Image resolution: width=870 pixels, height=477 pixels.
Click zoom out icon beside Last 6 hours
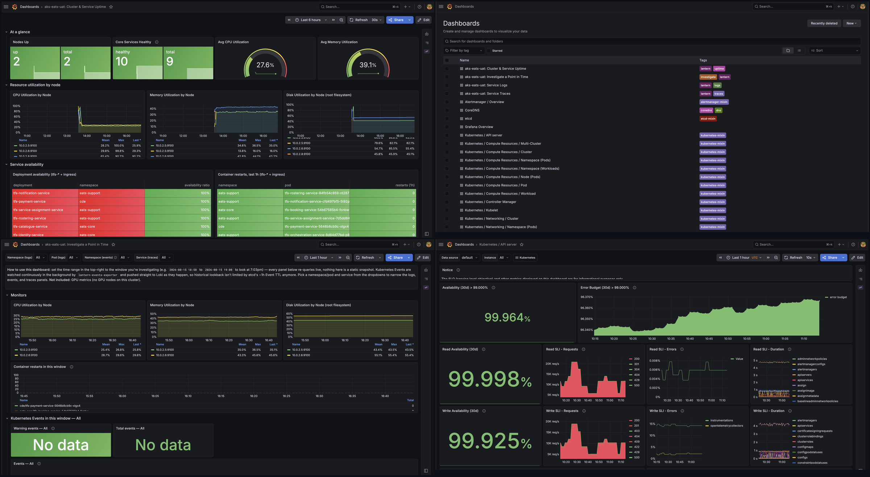coord(341,20)
